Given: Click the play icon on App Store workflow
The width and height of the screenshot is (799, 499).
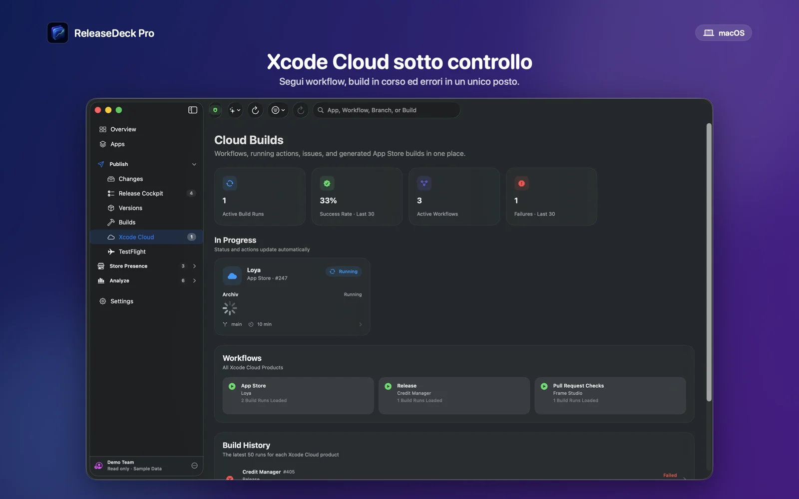Looking at the screenshot, I should (232, 386).
